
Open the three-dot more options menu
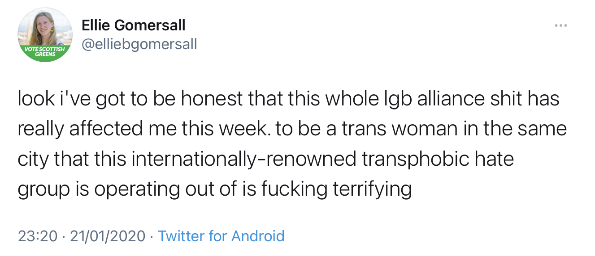(560, 26)
